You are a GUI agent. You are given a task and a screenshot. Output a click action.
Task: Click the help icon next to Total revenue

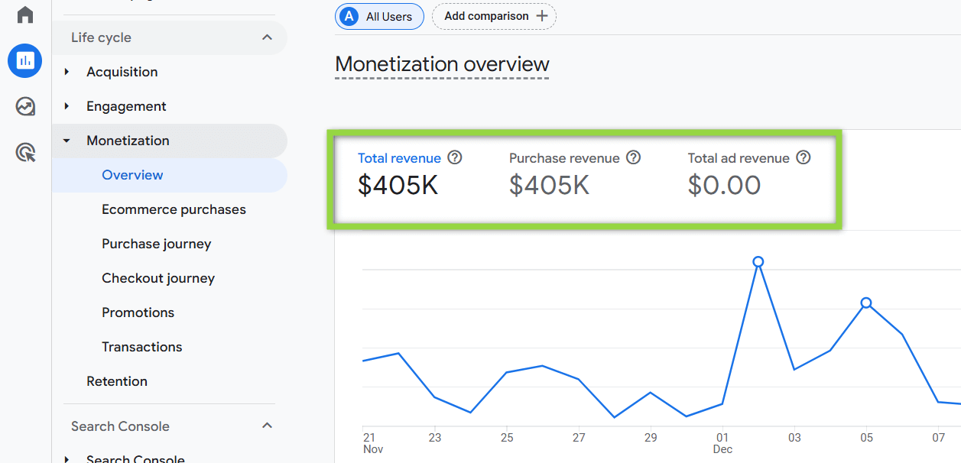point(454,157)
